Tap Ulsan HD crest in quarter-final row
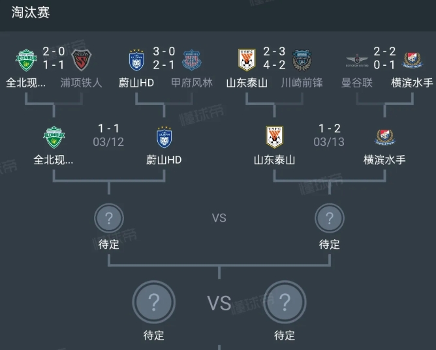 164,137
